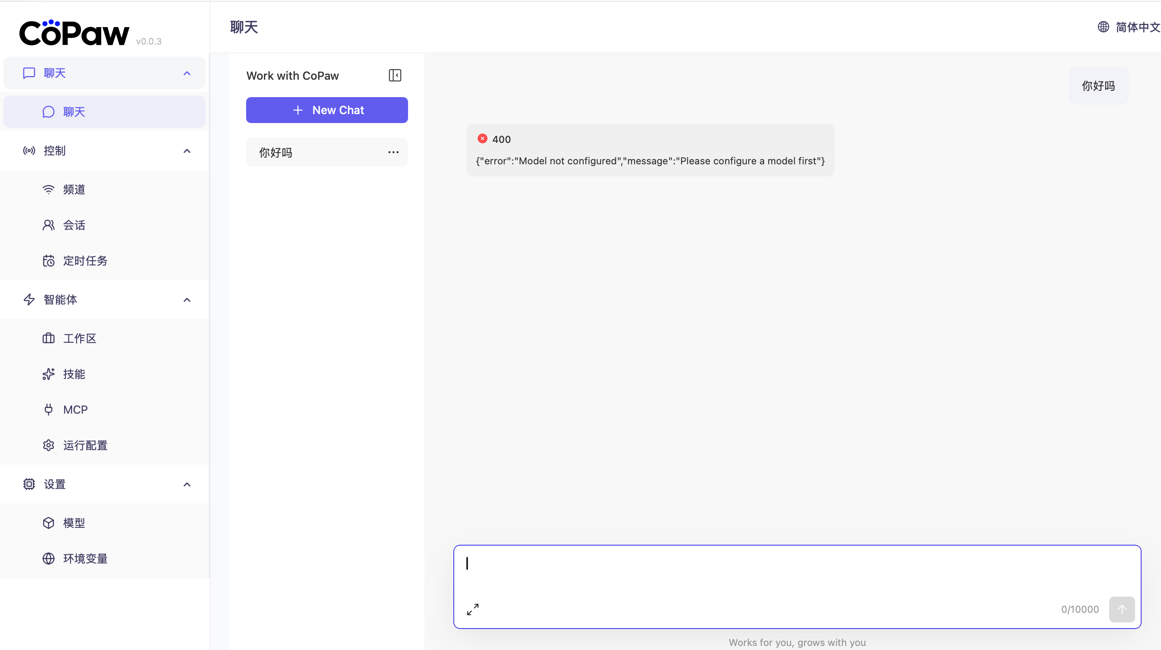Click the send message arrow button
Screen dimensions: 1161x650
click(1122, 610)
